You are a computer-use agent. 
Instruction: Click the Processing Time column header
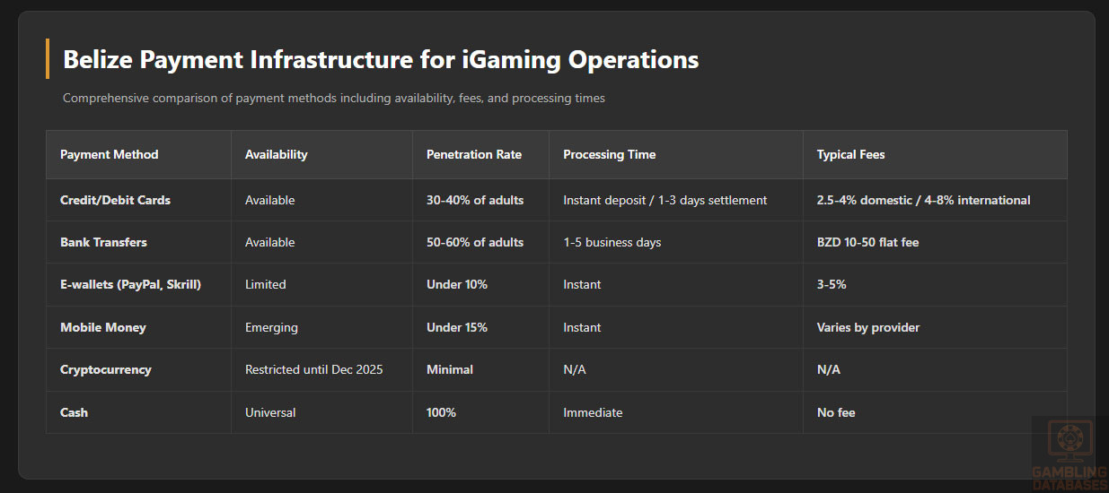pyautogui.click(x=610, y=154)
